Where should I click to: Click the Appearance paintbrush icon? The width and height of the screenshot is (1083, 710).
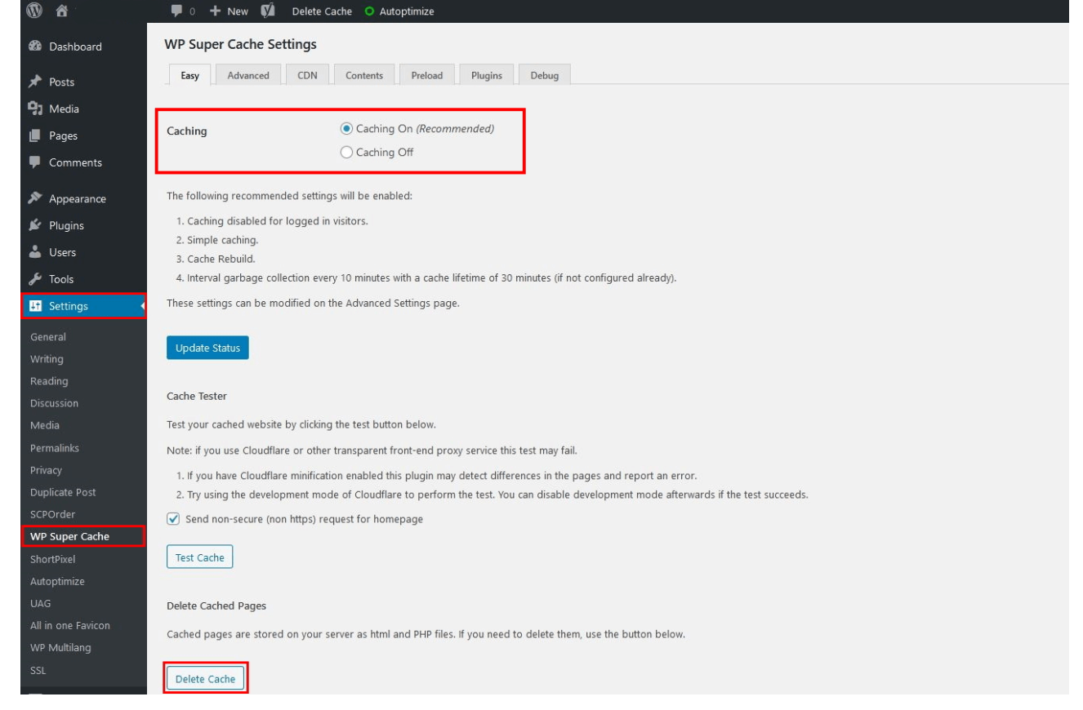click(36, 198)
